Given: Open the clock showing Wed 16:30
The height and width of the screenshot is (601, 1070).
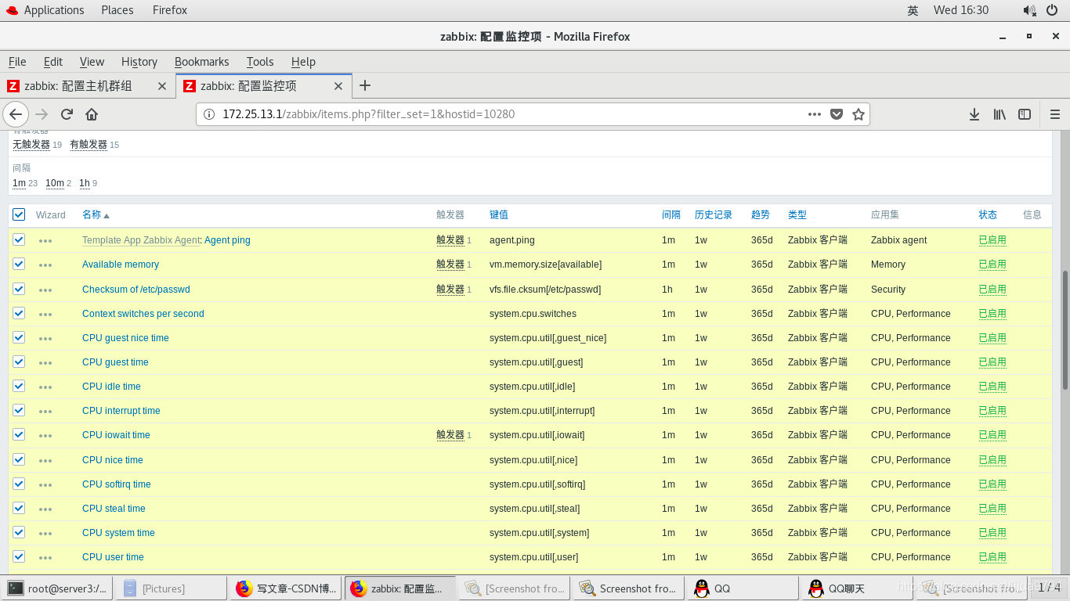Looking at the screenshot, I should [x=961, y=10].
